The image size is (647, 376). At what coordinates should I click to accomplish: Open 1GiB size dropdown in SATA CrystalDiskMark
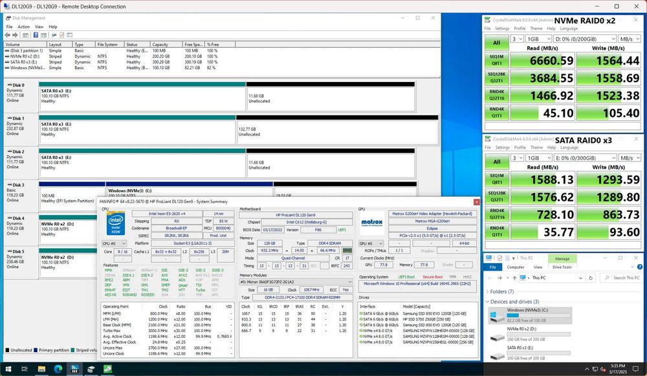pos(538,158)
